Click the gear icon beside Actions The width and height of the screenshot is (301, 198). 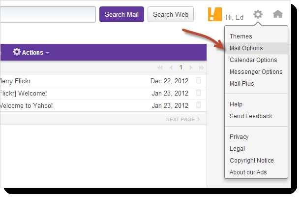point(17,52)
